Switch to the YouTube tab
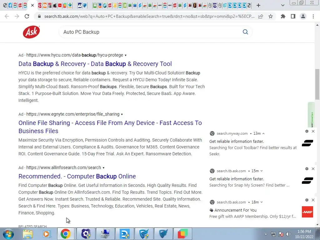The width and height of the screenshot is (320, 240). 60,5
